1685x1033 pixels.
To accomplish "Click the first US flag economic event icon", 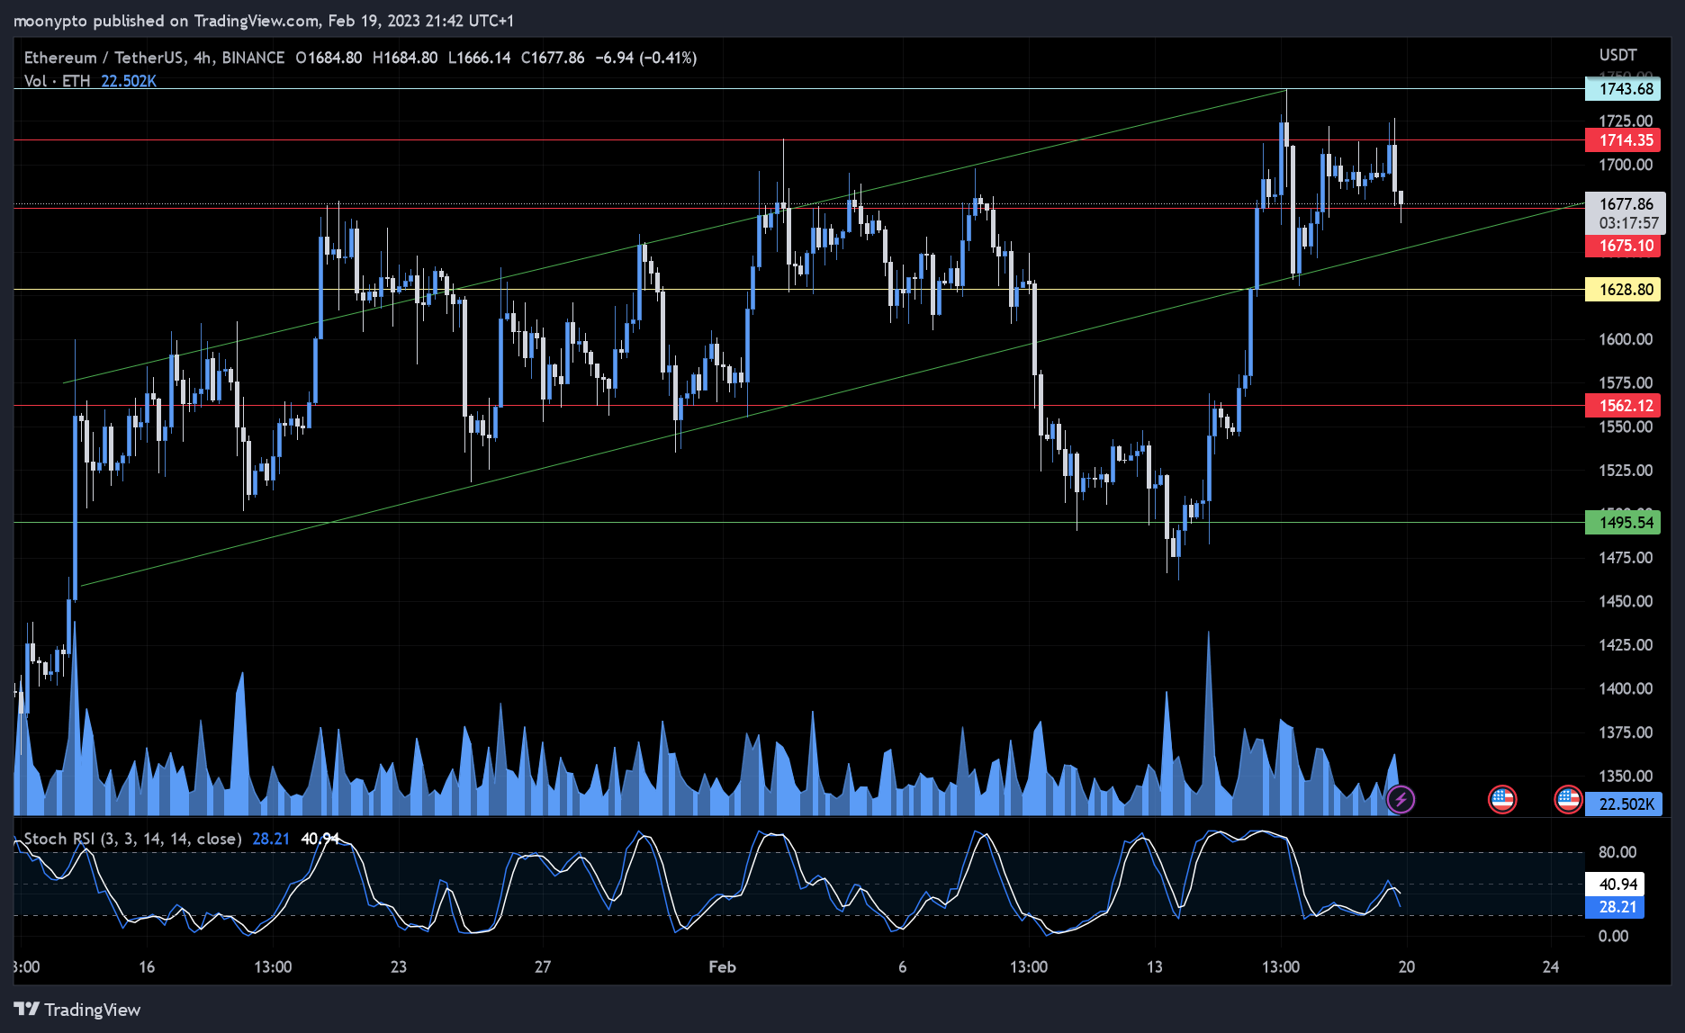I will (x=1502, y=799).
